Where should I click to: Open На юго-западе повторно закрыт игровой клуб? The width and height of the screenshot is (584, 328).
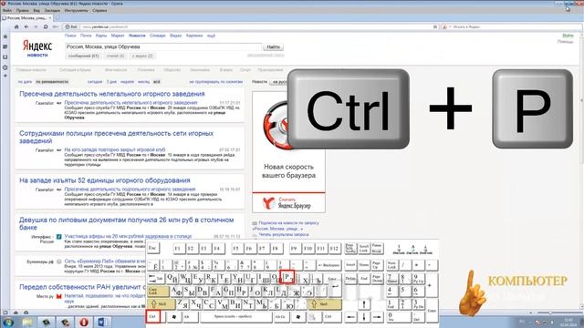(x=115, y=149)
